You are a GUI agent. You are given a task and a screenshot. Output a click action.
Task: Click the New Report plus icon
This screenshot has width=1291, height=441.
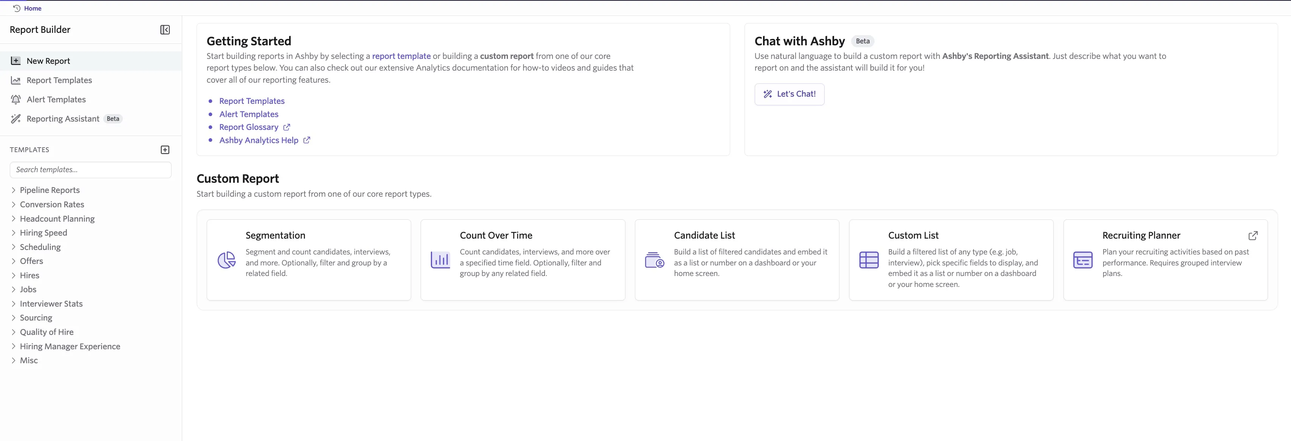pyautogui.click(x=15, y=60)
